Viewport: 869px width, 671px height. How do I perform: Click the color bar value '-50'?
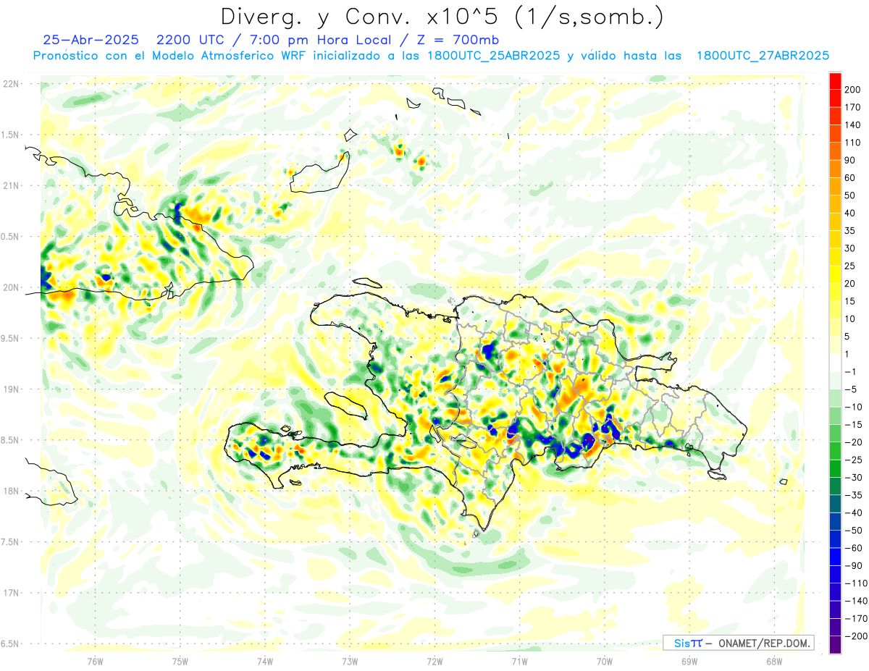click(x=854, y=531)
